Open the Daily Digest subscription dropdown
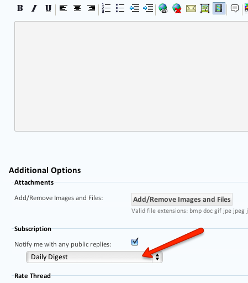 click(x=94, y=257)
